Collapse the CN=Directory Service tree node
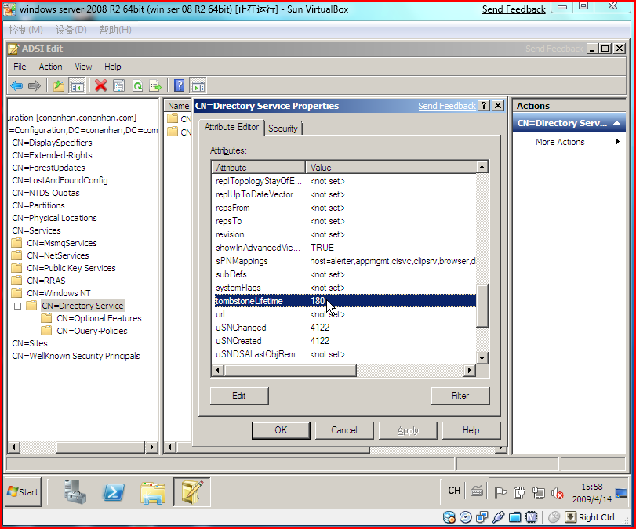The height and width of the screenshot is (529, 636). (x=17, y=306)
